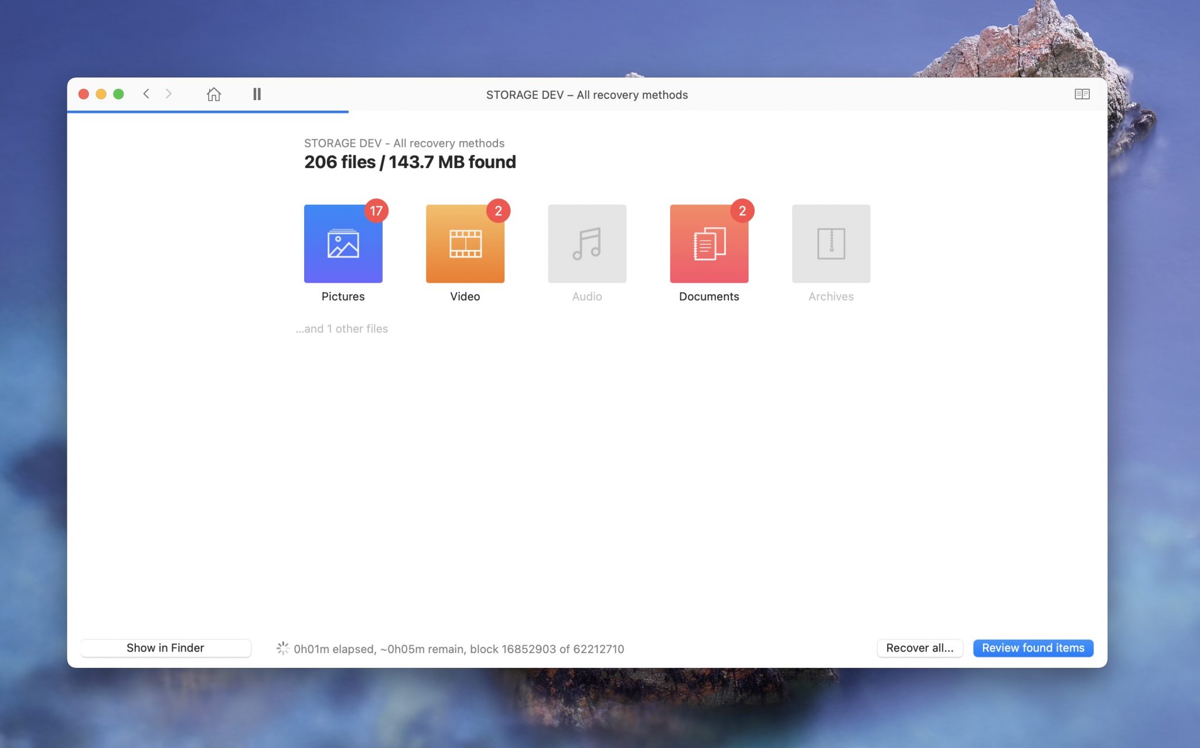Screen dimensions: 1200x748
Task: Open the Pictures category icon
Action: [x=343, y=243]
